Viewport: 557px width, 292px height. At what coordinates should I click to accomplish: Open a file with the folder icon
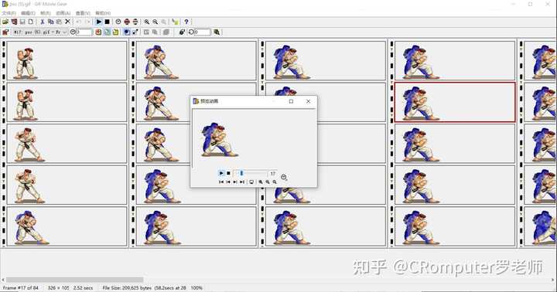pyautogui.click(x=5, y=22)
